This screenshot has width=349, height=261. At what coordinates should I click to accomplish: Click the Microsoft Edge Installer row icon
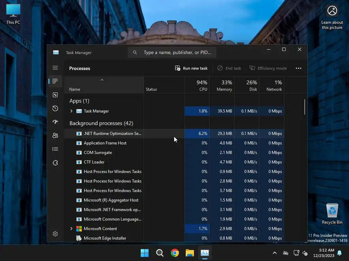click(79, 238)
